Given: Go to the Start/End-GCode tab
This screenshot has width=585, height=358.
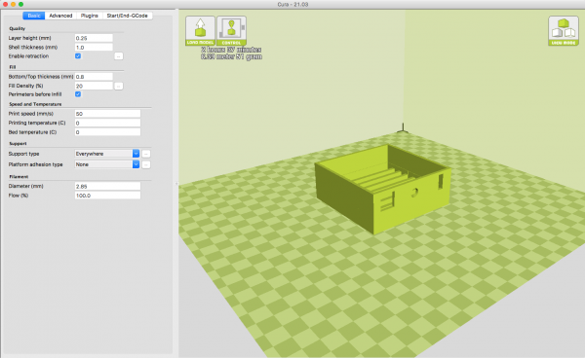Looking at the screenshot, I should click(127, 16).
